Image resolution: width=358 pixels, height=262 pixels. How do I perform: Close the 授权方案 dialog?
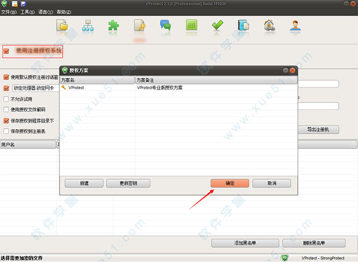tap(292, 70)
